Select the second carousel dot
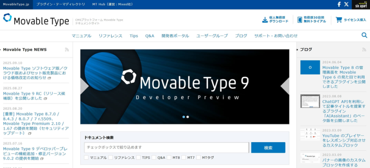 (x=188, y=117)
